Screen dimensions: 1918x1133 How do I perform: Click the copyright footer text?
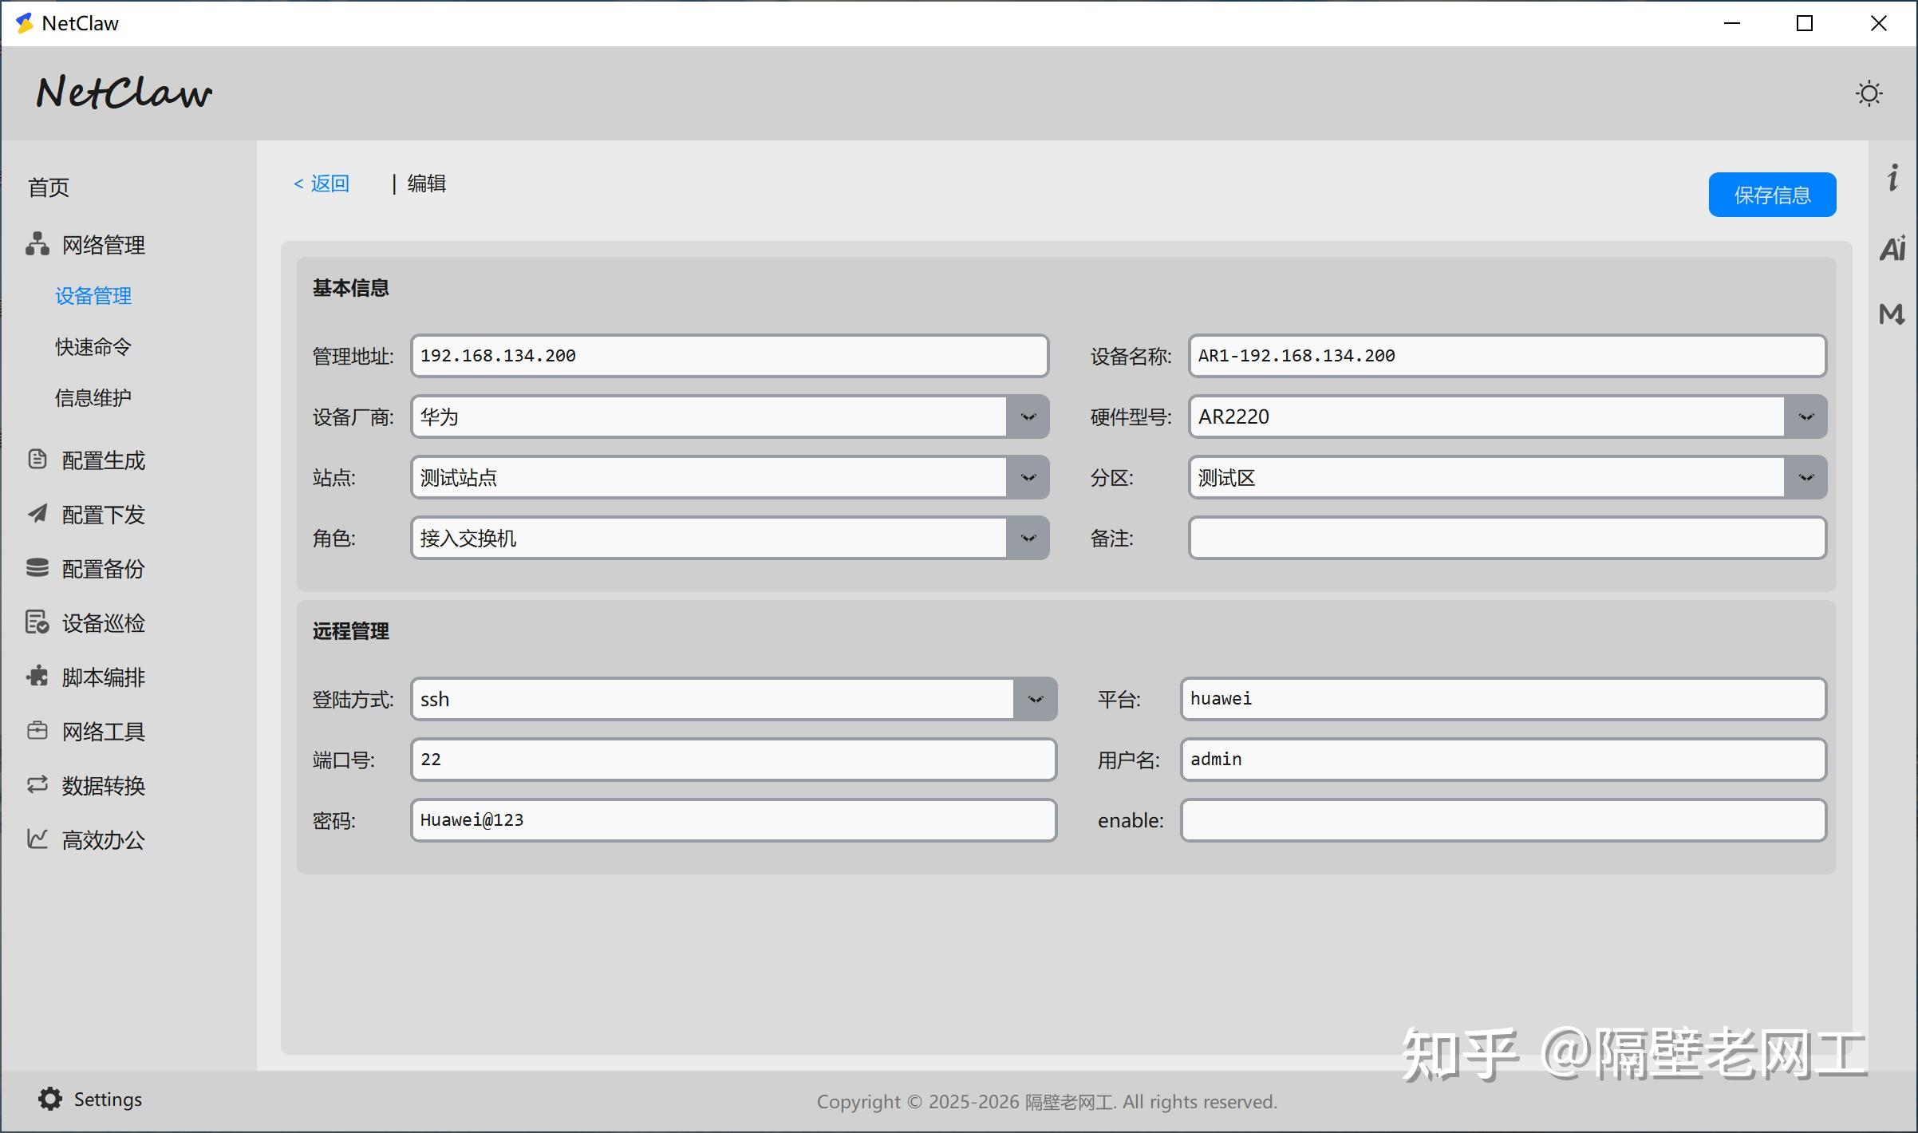pyautogui.click(x=1047, y=1102)
